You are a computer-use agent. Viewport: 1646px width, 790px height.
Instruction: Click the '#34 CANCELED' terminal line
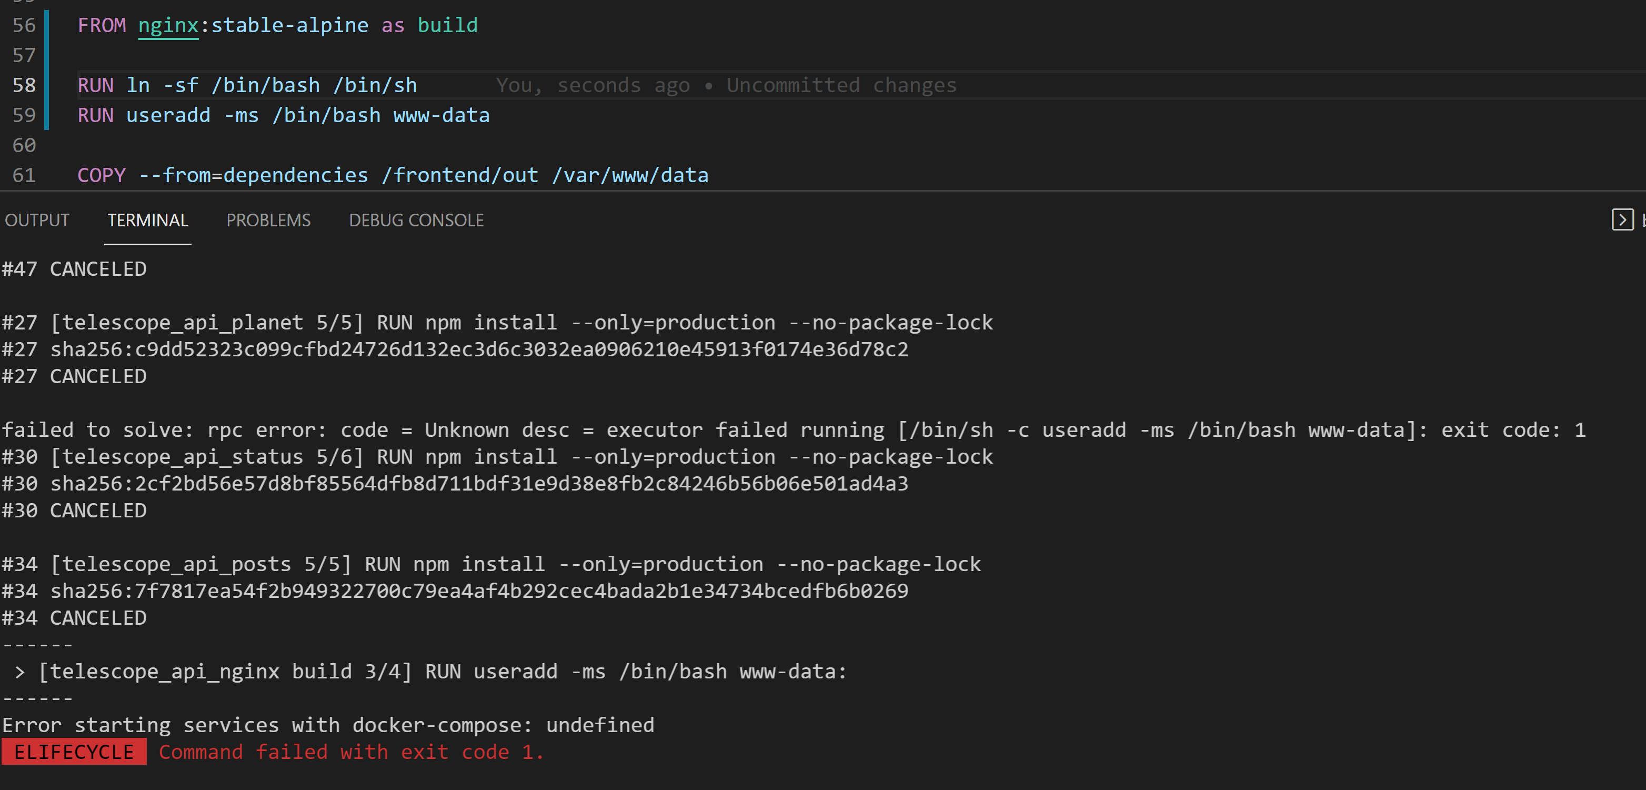coord(74,617)
